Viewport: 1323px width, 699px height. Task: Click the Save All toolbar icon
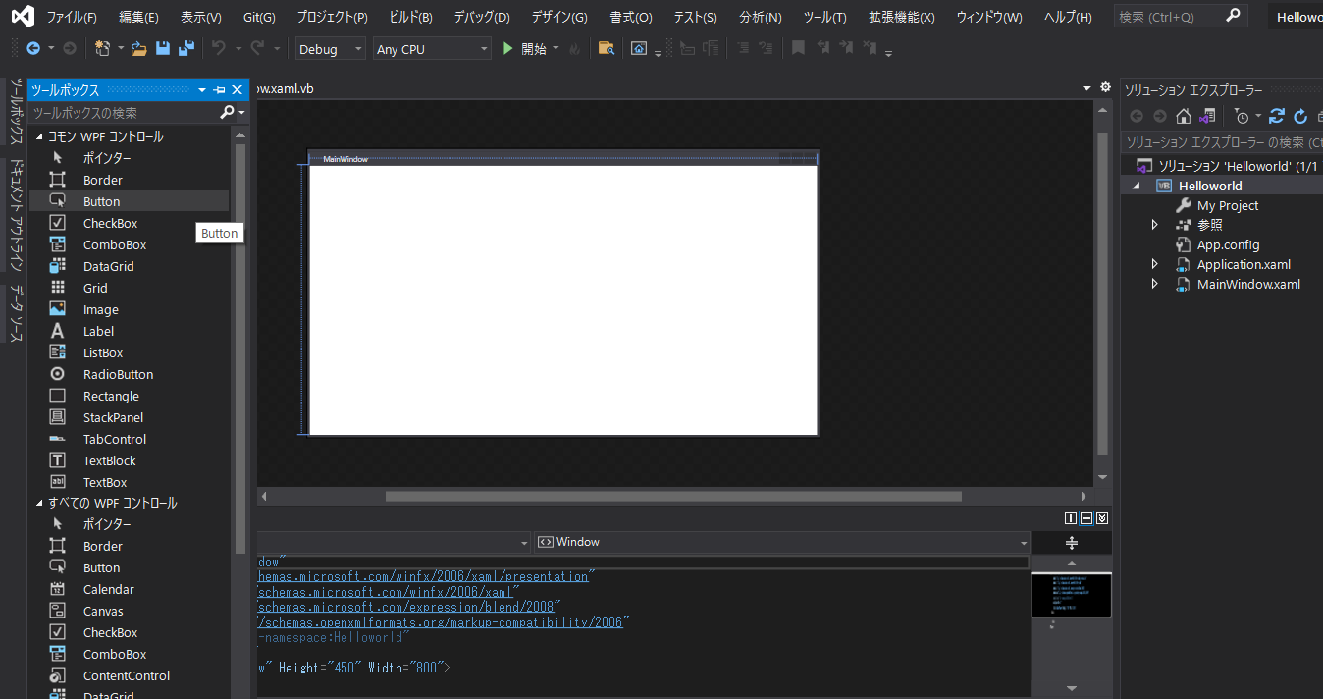185,48
